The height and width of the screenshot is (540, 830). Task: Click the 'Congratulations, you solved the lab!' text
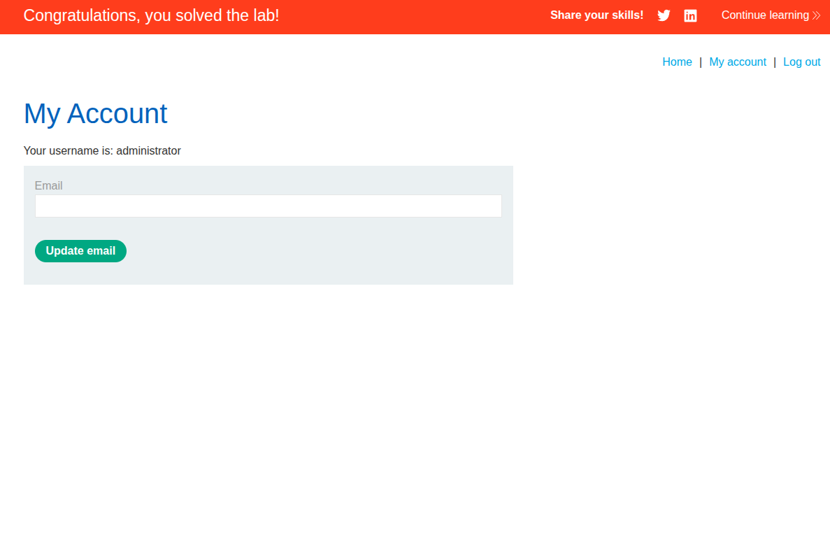click(152, 15)
